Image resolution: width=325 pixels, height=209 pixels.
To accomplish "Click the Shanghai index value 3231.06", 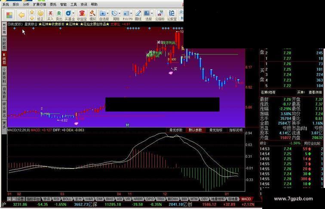I will pyautogui.click(x=20, y=204).
